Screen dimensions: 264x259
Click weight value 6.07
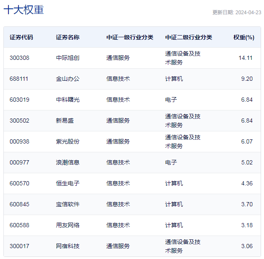(247, 141)
